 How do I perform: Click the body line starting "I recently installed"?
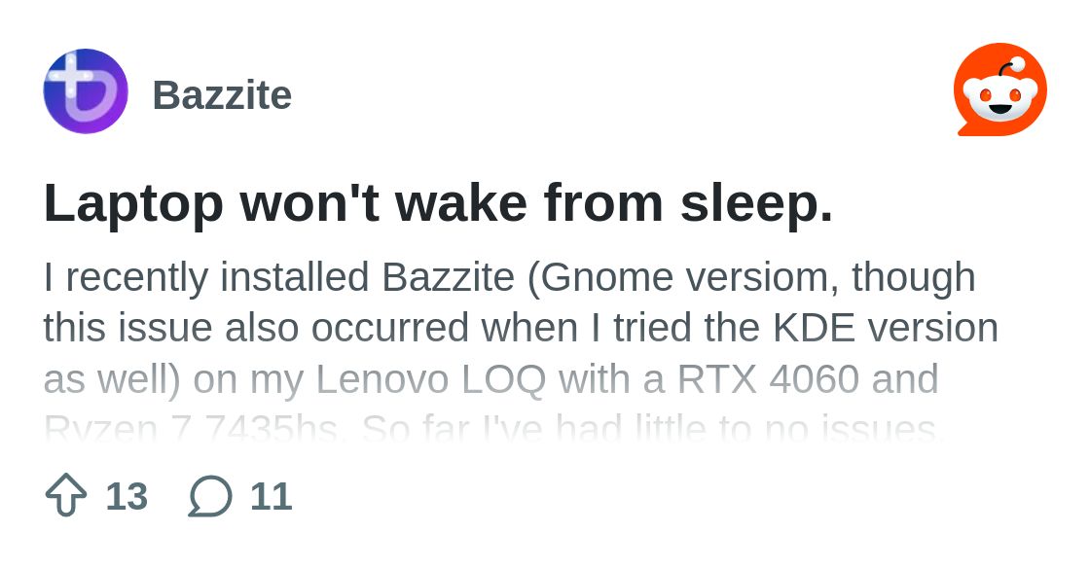pos(509,277)
